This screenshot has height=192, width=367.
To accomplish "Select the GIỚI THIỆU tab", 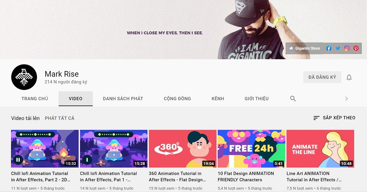I will coord(257,99).
